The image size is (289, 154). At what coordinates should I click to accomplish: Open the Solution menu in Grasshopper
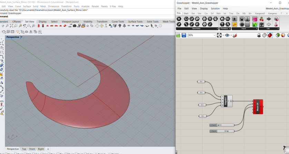[215, 8]
